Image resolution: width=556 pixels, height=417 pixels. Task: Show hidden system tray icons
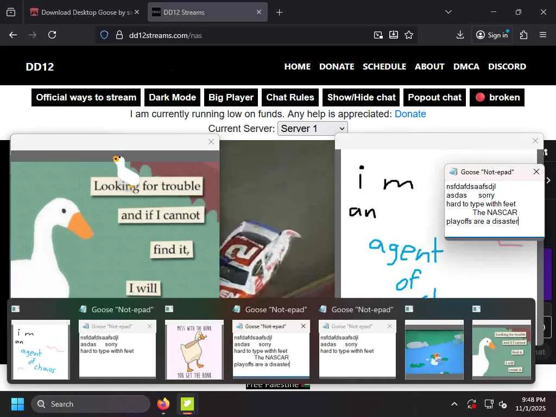454,404
